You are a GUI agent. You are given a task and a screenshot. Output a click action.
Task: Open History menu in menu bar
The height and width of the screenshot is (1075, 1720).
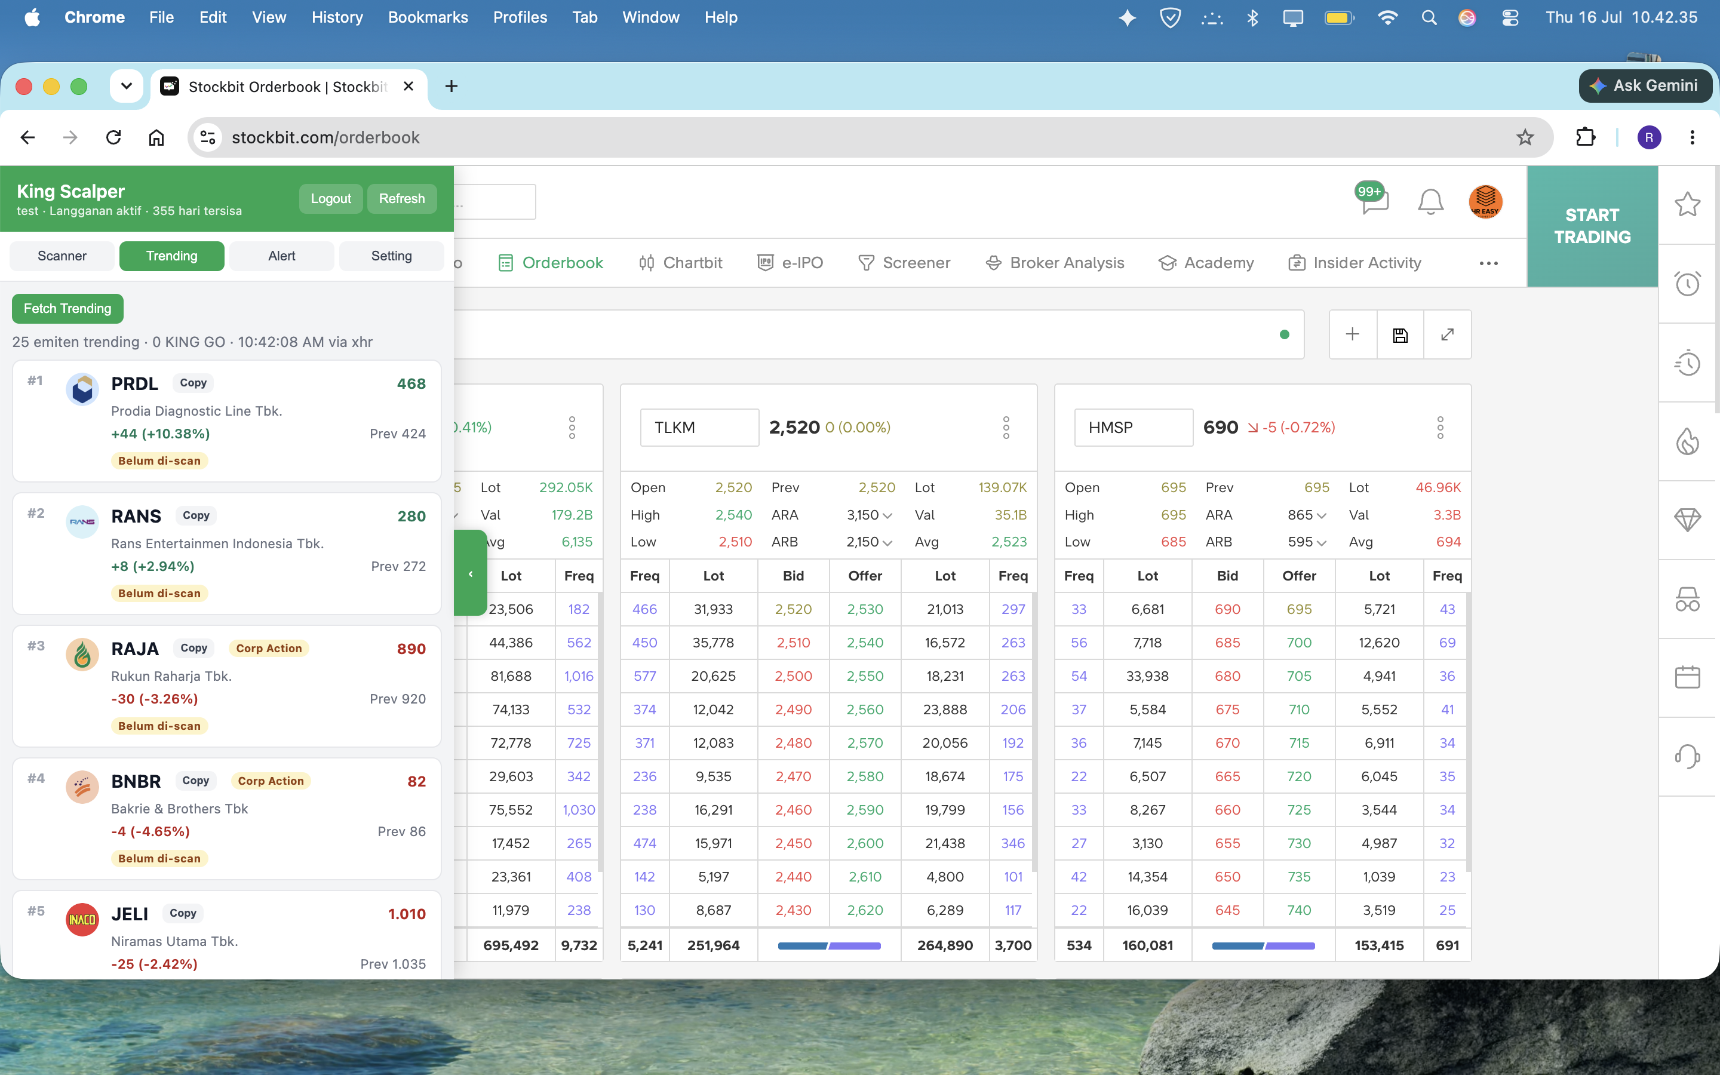pos(337,17)
